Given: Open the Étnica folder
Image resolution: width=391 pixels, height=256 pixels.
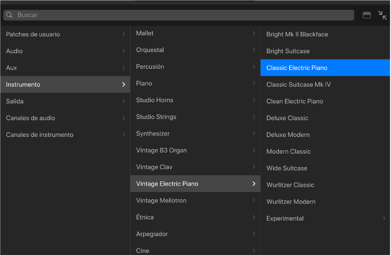Looking at the screenshot, I should coord(195,217).
